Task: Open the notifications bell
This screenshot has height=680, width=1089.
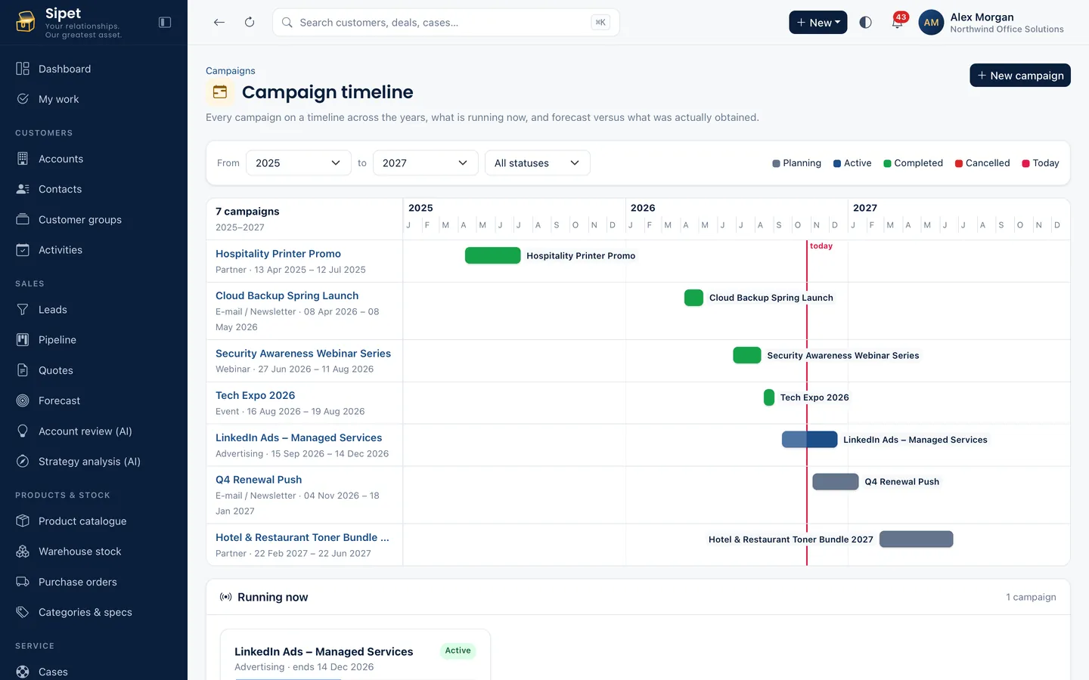Action: [x=897, y=23]
